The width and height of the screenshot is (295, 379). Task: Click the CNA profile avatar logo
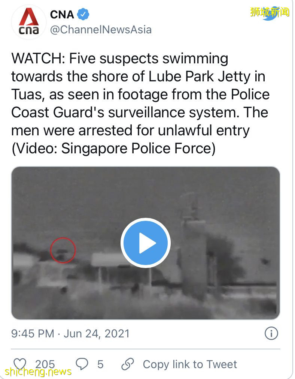point(29,22)
